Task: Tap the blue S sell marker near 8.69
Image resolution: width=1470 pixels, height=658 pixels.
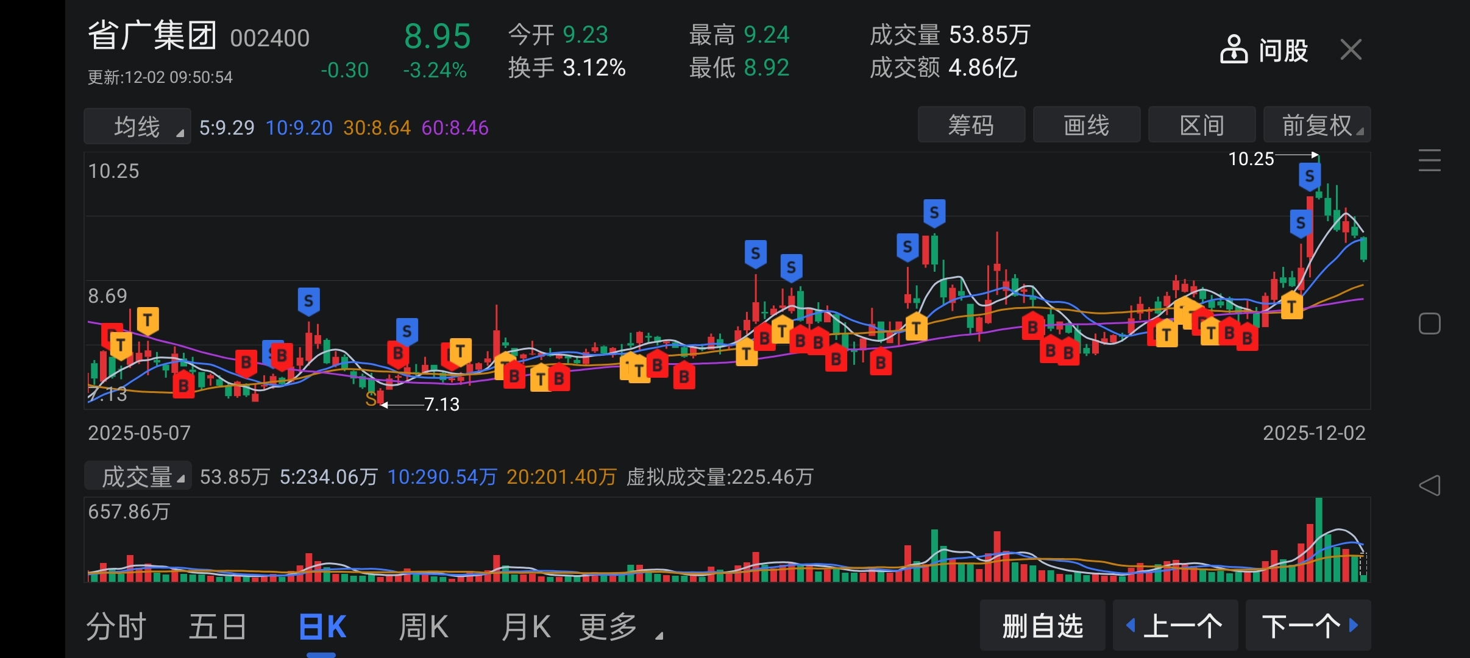Action: pos(308,301)
